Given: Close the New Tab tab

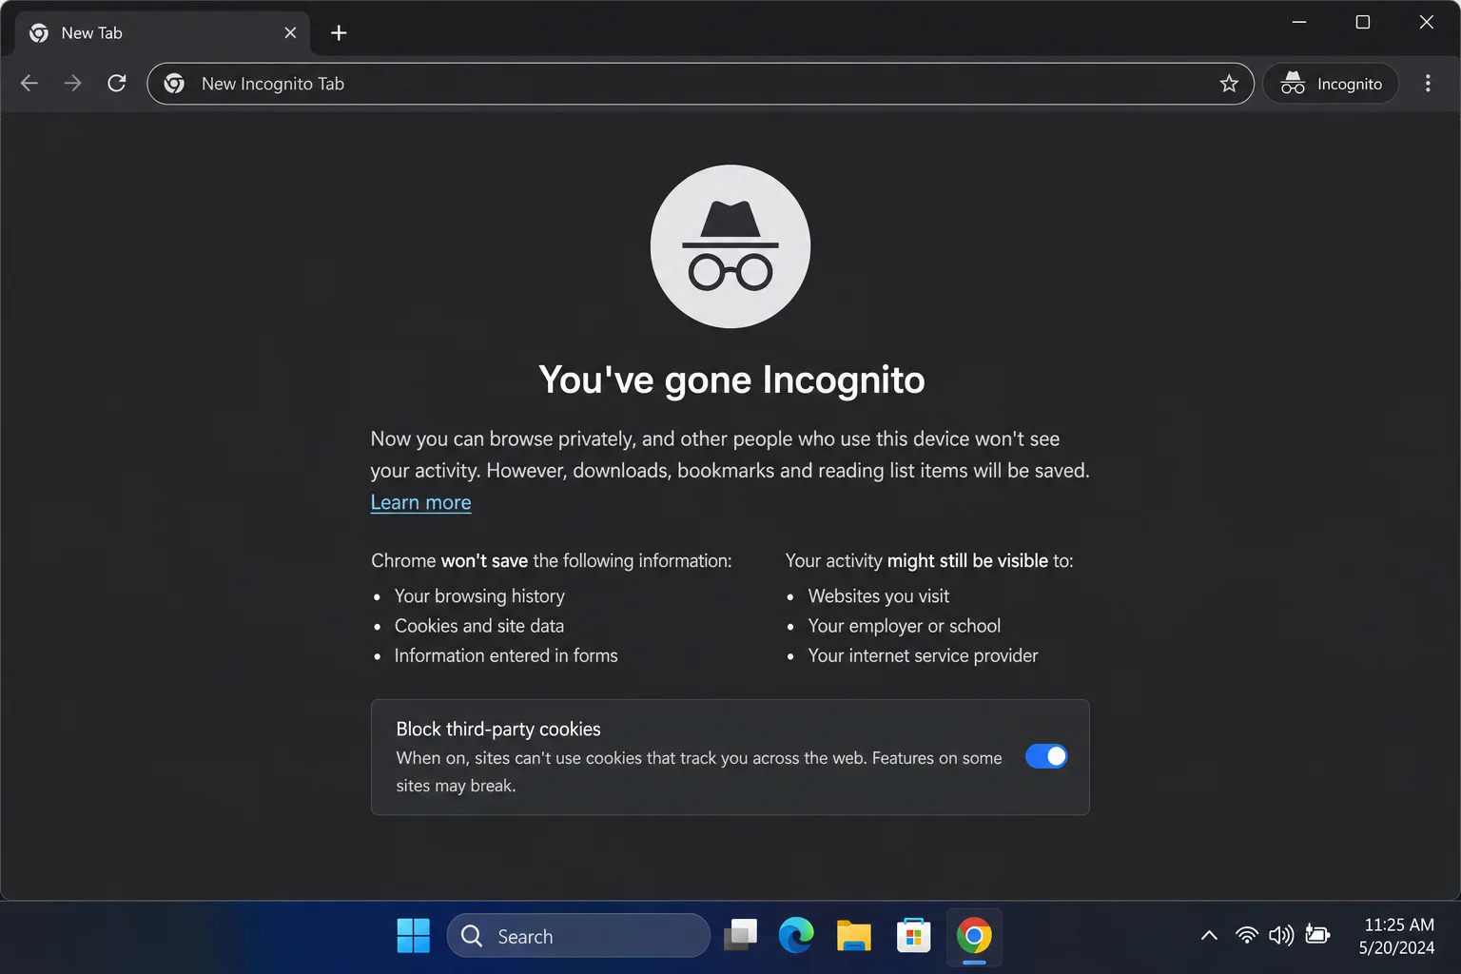Looking at the screenshot, I should pos(290,33).
